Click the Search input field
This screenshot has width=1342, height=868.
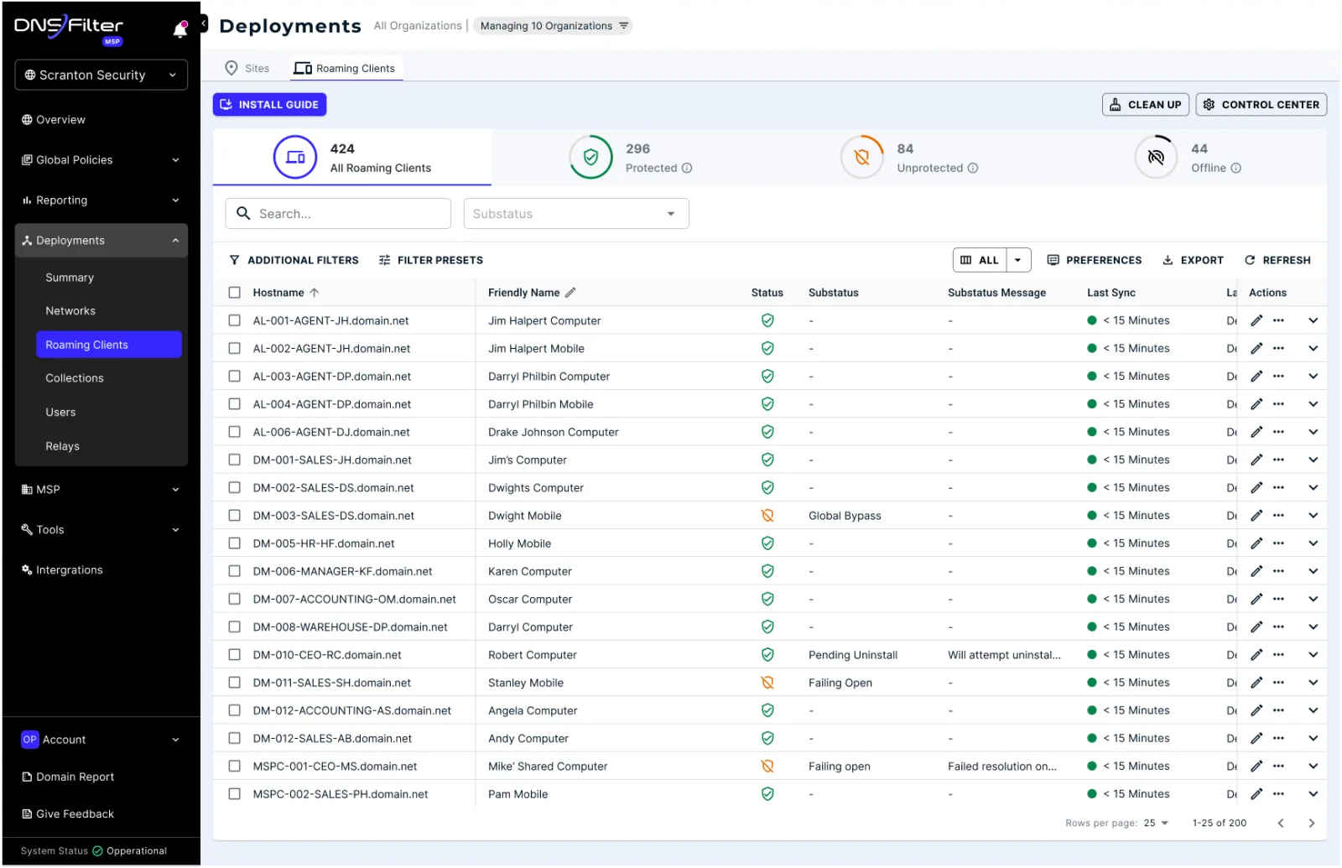338,214
